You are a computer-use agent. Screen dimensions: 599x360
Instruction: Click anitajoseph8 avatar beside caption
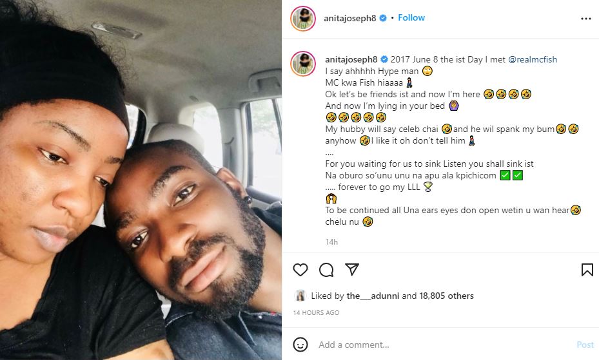(x=303, y=64)
